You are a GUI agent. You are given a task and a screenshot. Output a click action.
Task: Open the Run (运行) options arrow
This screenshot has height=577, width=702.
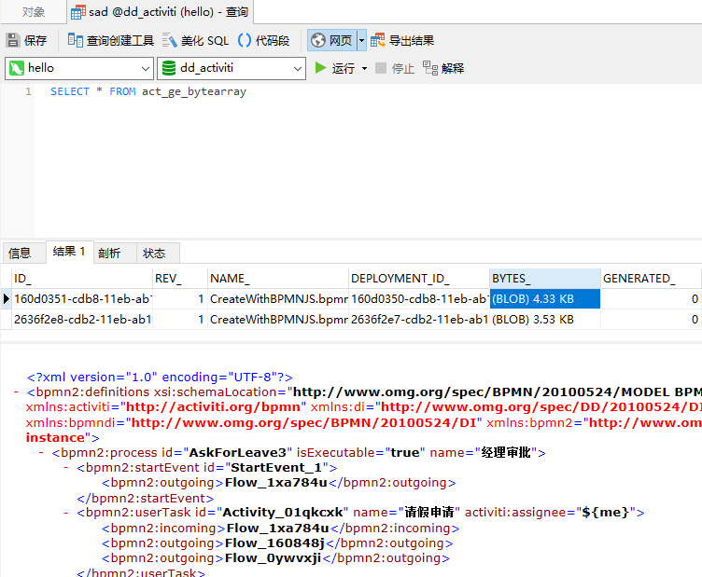pyautogui.click(x=364, y=68)
